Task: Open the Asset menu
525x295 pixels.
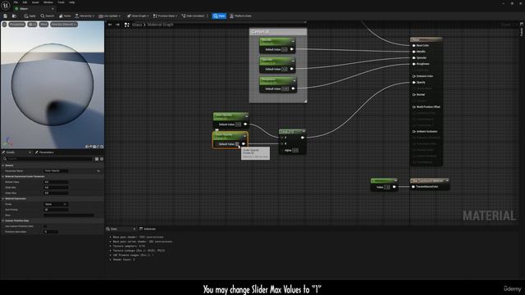Action: (x=35, y=2)
